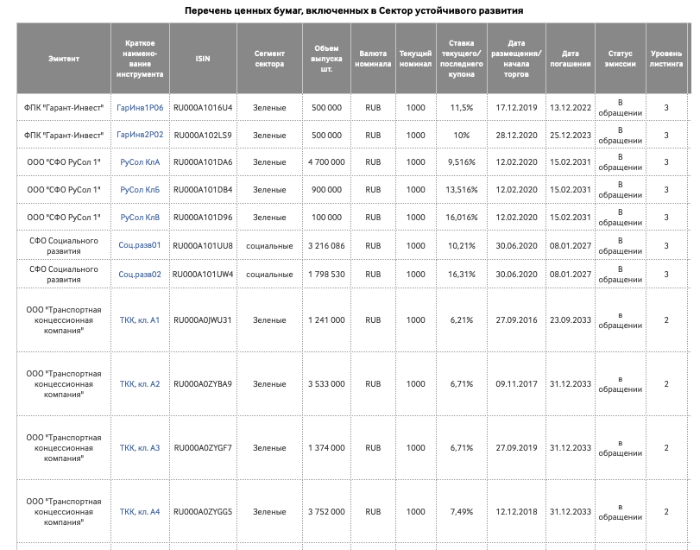Click the ТКК, кл. А1 link

tap(140, 320)
